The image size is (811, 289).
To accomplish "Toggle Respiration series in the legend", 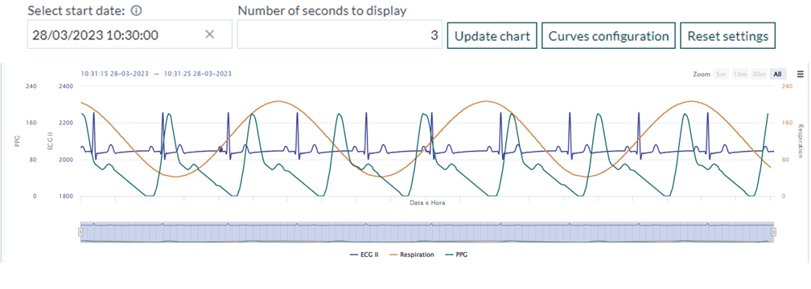I will click(412, 255).
